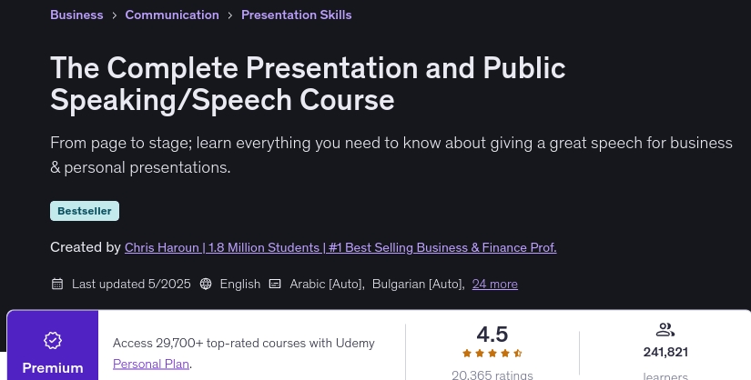The height and width of the screenshot is (380, 751).
Task: Click the Last updated 5/2025 text
Action: point(131,284)
